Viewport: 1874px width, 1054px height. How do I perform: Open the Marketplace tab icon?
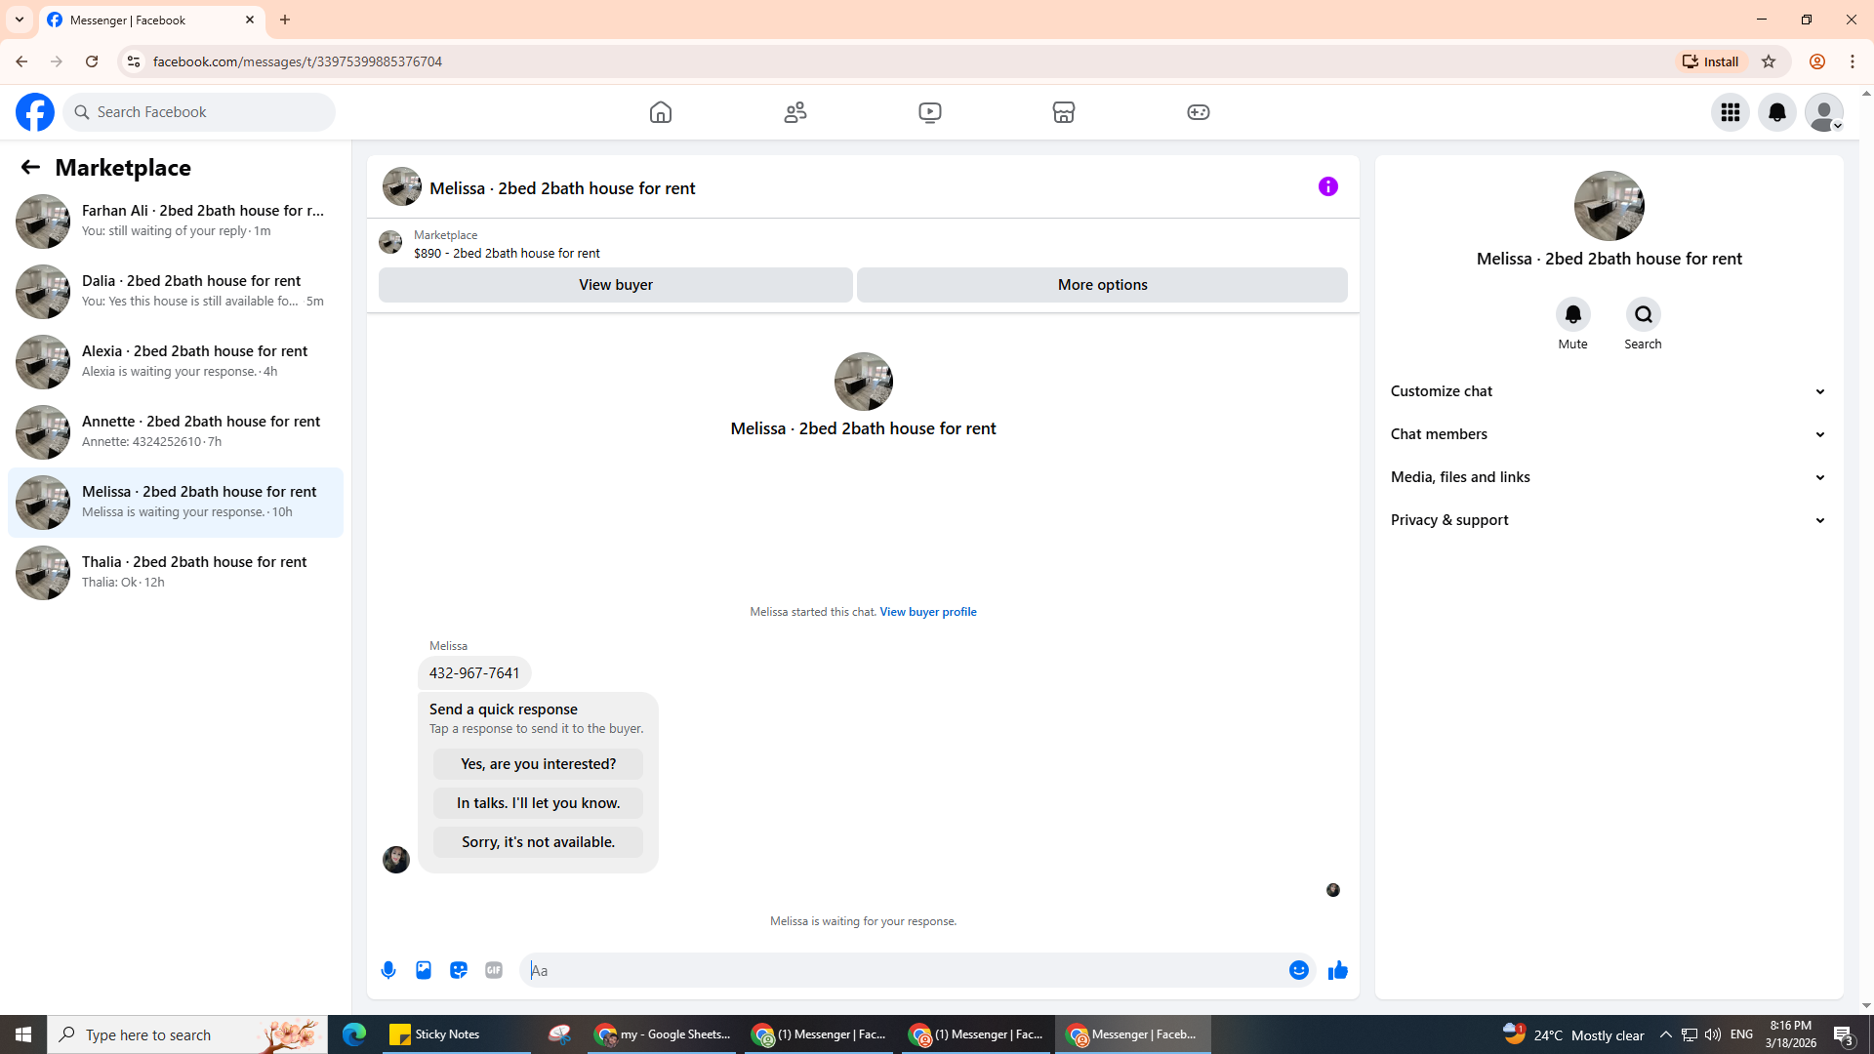1063,112
